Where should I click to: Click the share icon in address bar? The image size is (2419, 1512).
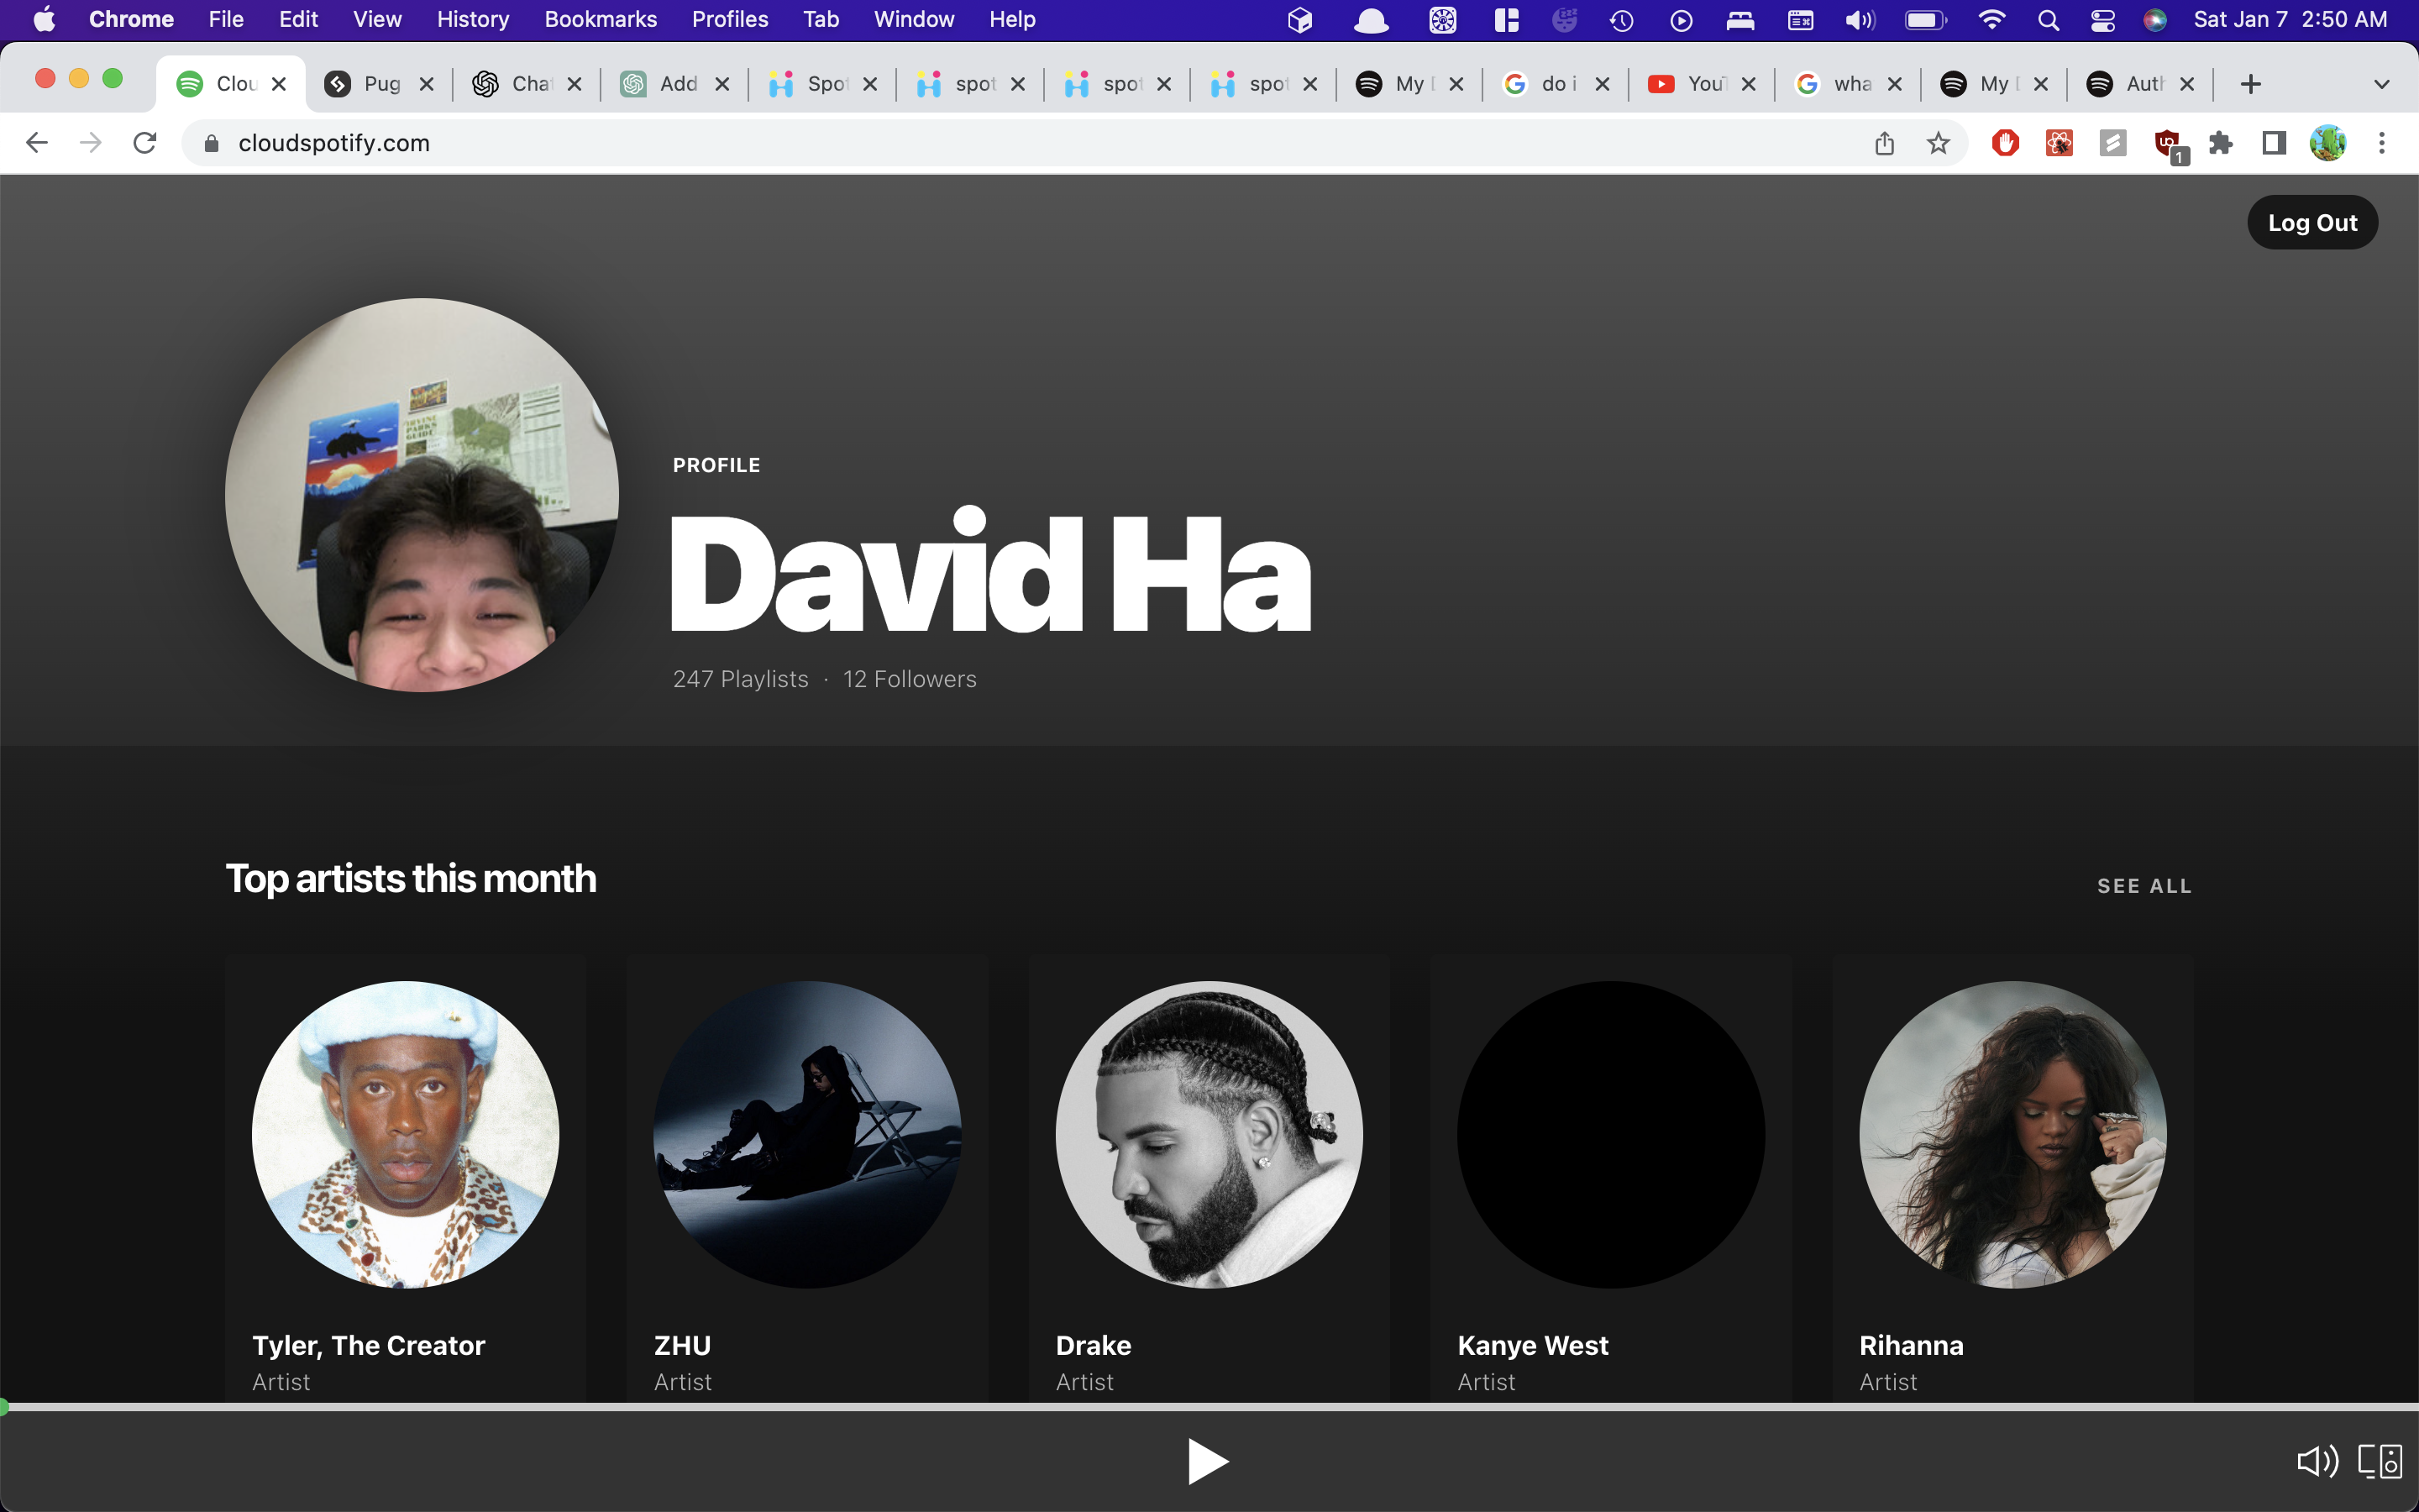coord(1884,143)
